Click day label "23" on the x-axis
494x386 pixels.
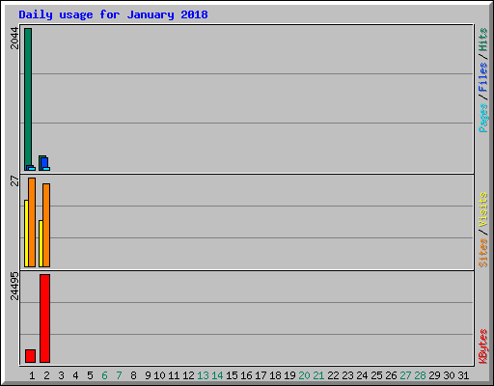click(x=347, y=375)
